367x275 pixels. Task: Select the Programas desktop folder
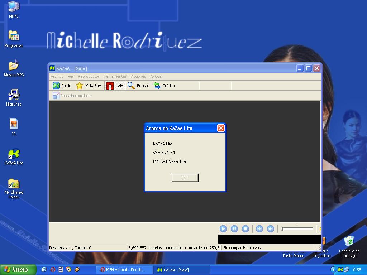14,39
